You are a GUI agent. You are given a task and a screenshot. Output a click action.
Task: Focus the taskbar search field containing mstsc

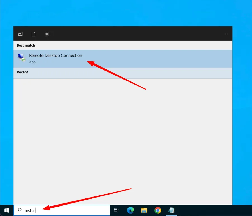tap(70, 210)
